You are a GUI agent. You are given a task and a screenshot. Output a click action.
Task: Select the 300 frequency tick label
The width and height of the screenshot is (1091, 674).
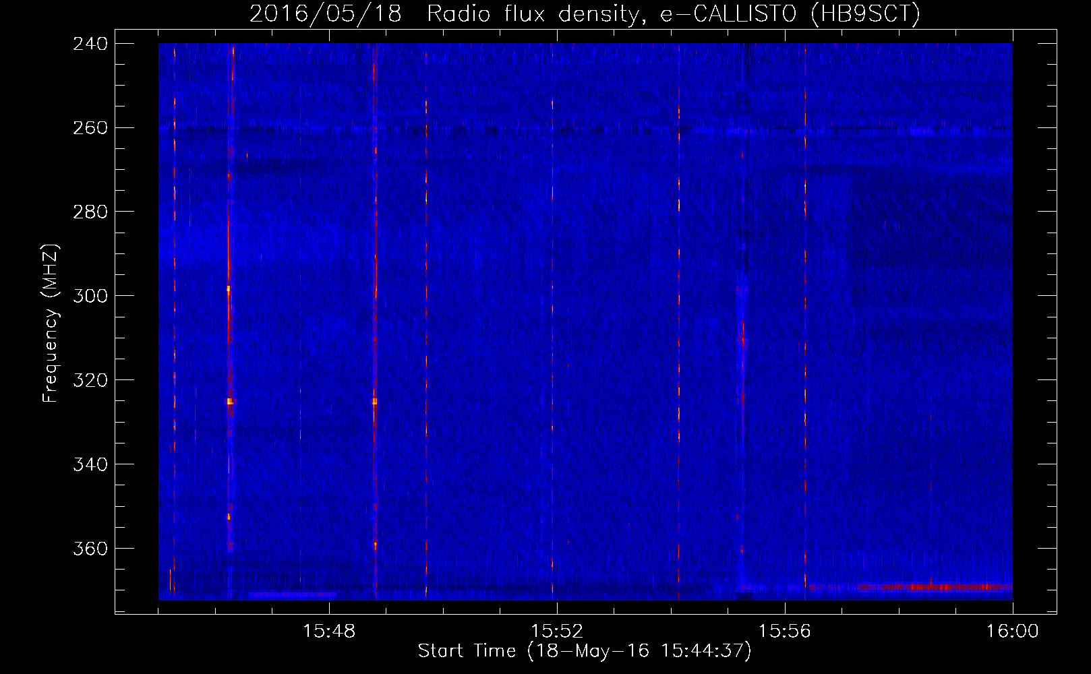click(x=90, y=297)
